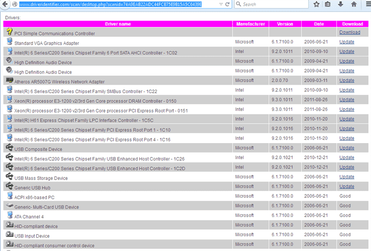
Task: Select the driveridentifier URL in address bar
Action: 110,4
